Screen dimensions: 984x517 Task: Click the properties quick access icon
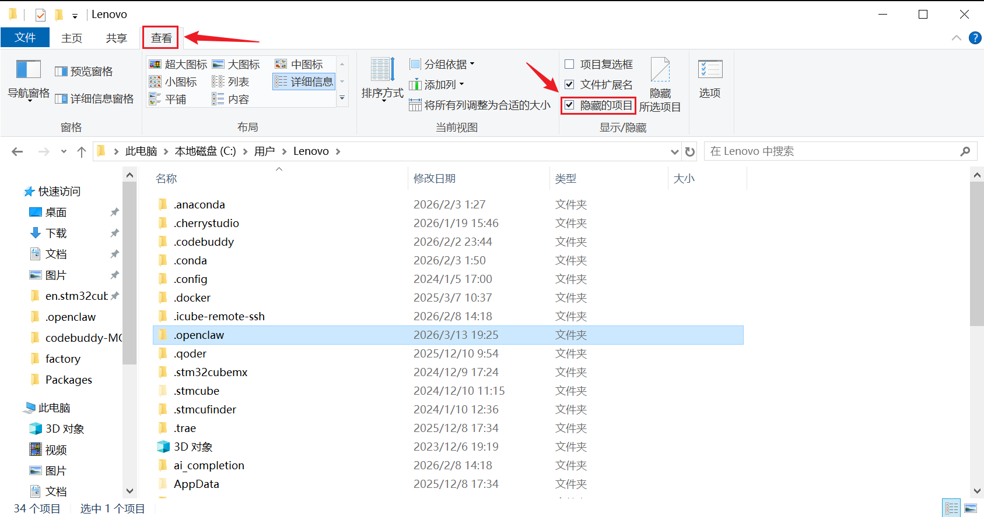(x=40, y=15)
